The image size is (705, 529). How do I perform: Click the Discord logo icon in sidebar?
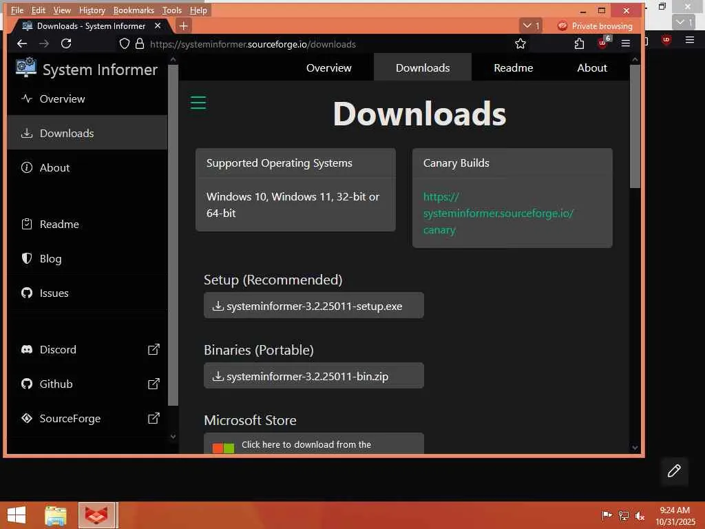(27, 349)
